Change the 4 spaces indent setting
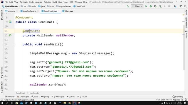Viewport: 188px width, 105px height. tap(176, 100)
